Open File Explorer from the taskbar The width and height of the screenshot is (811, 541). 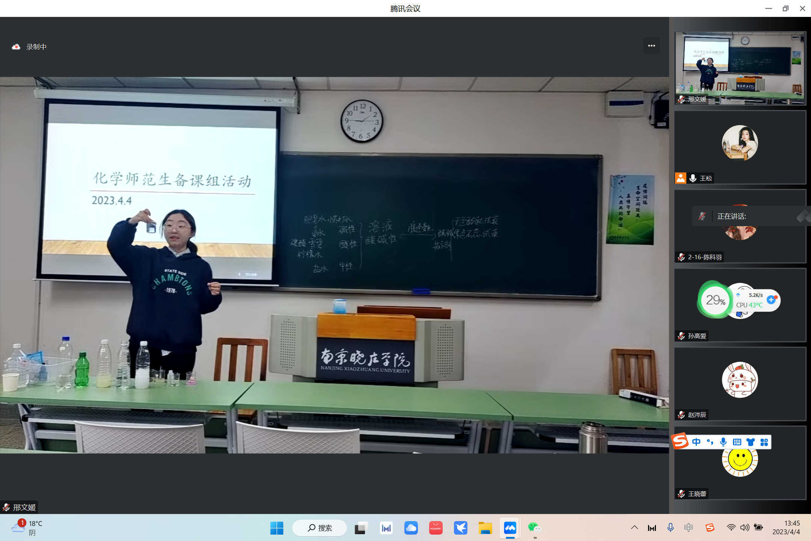tap(485, 528)
